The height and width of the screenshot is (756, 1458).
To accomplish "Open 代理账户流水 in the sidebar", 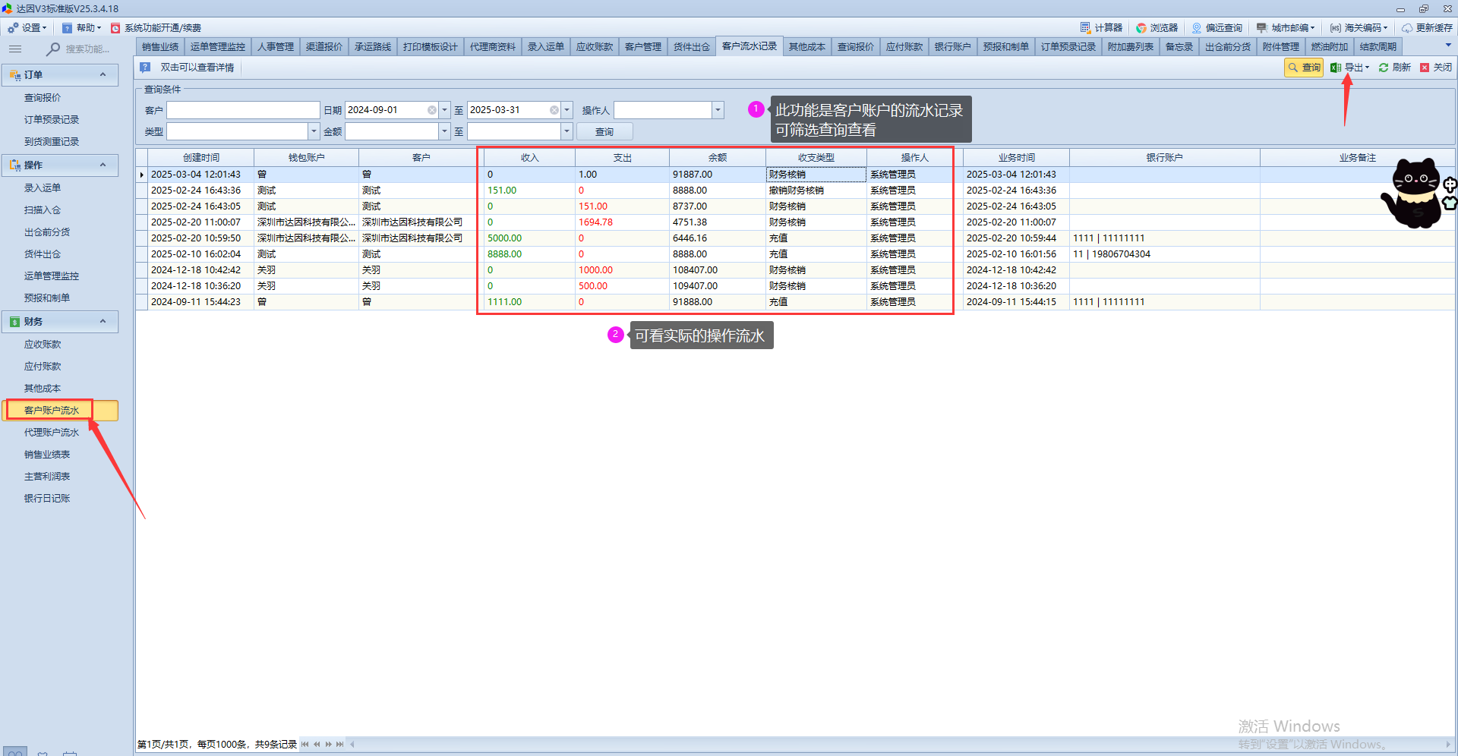I will pos(51,432).
